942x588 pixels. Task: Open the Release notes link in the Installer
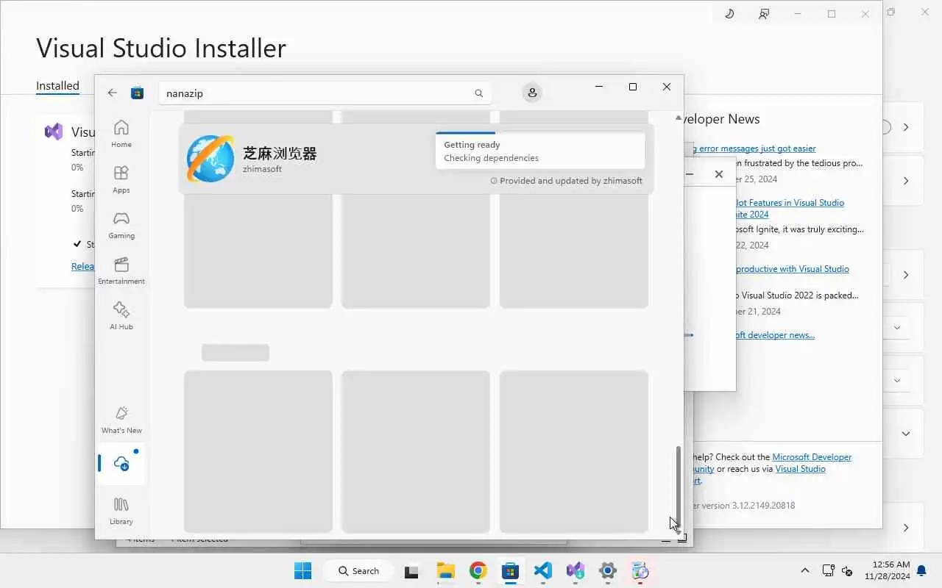pos(82,267)
